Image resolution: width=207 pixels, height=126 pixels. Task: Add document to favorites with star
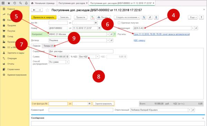click(x=47, y=10)
